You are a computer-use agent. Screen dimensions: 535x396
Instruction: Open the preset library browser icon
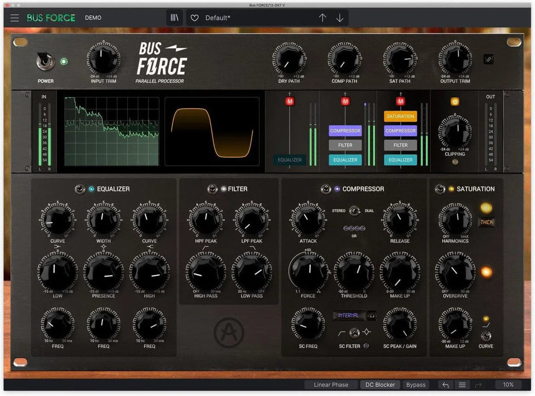[x=174, y=17]
